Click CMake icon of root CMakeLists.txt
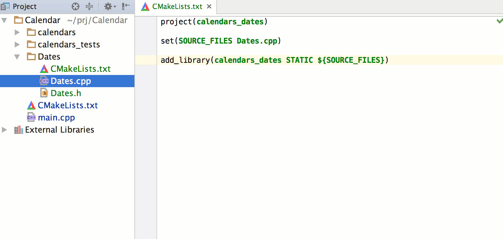 (x=31, y=105)
